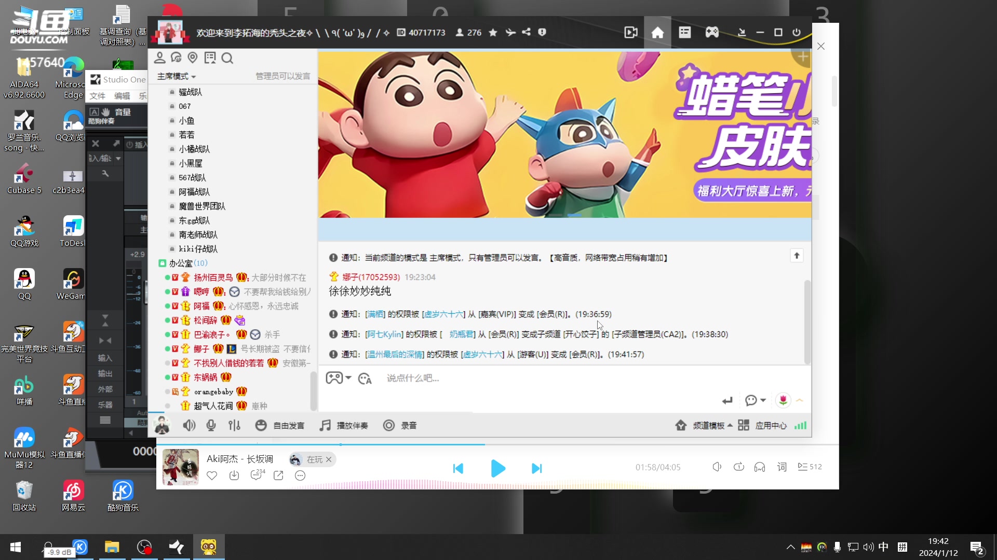Click the search magnifier in channel panel
997x560 pixels.
(x=227, y=58)
